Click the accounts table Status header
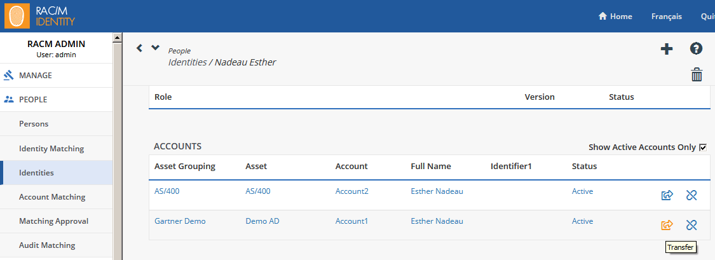This screenshot has width=715, height=260. (x=584, y=167)
